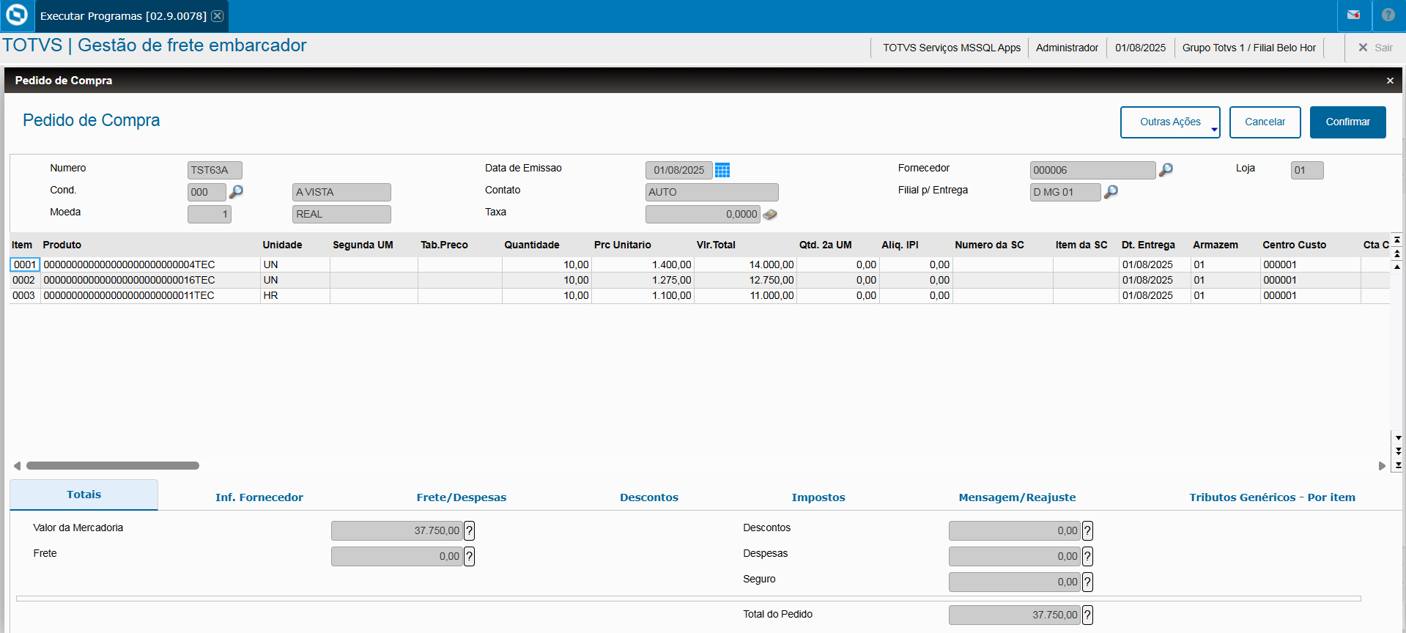Move grid up one row arrow
Image resolution: width=1406 pixels, height=633 pixels.
coord(1398,267)
